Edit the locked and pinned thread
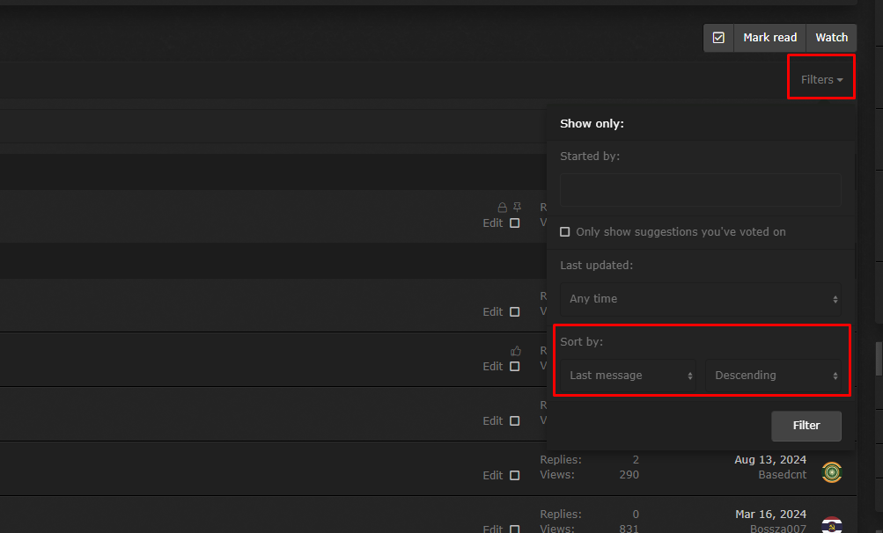Viewport: 883px width, 533px height. tap(492, 223)
